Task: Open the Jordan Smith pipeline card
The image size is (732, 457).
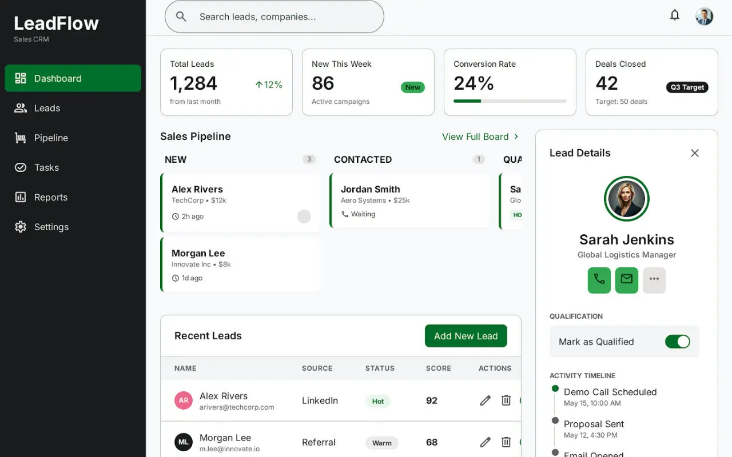Action: click(409, 201)
